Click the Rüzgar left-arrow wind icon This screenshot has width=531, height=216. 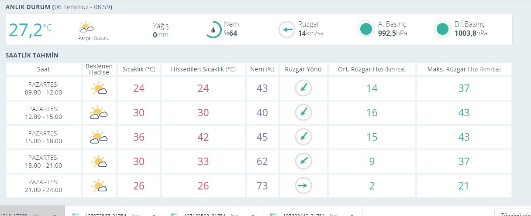287,30
